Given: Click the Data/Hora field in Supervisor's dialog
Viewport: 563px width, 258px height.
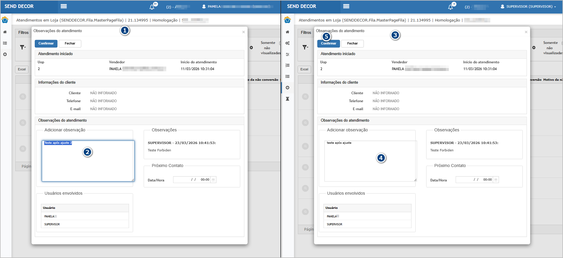Looking at the screenshot, I should point(474,180).
